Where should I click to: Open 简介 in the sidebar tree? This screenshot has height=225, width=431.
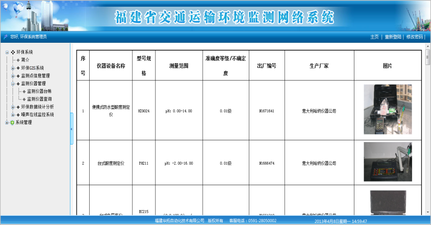click(25, 60)
